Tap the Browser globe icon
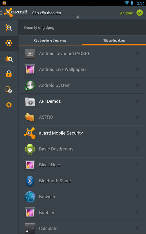Image resolution: width=146 pixels, height=234 pixels. [x=30, y=197]
